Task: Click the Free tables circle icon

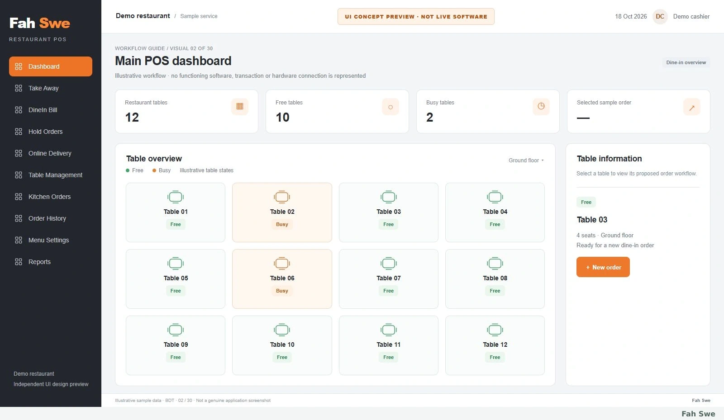Action: coord(391,107)
